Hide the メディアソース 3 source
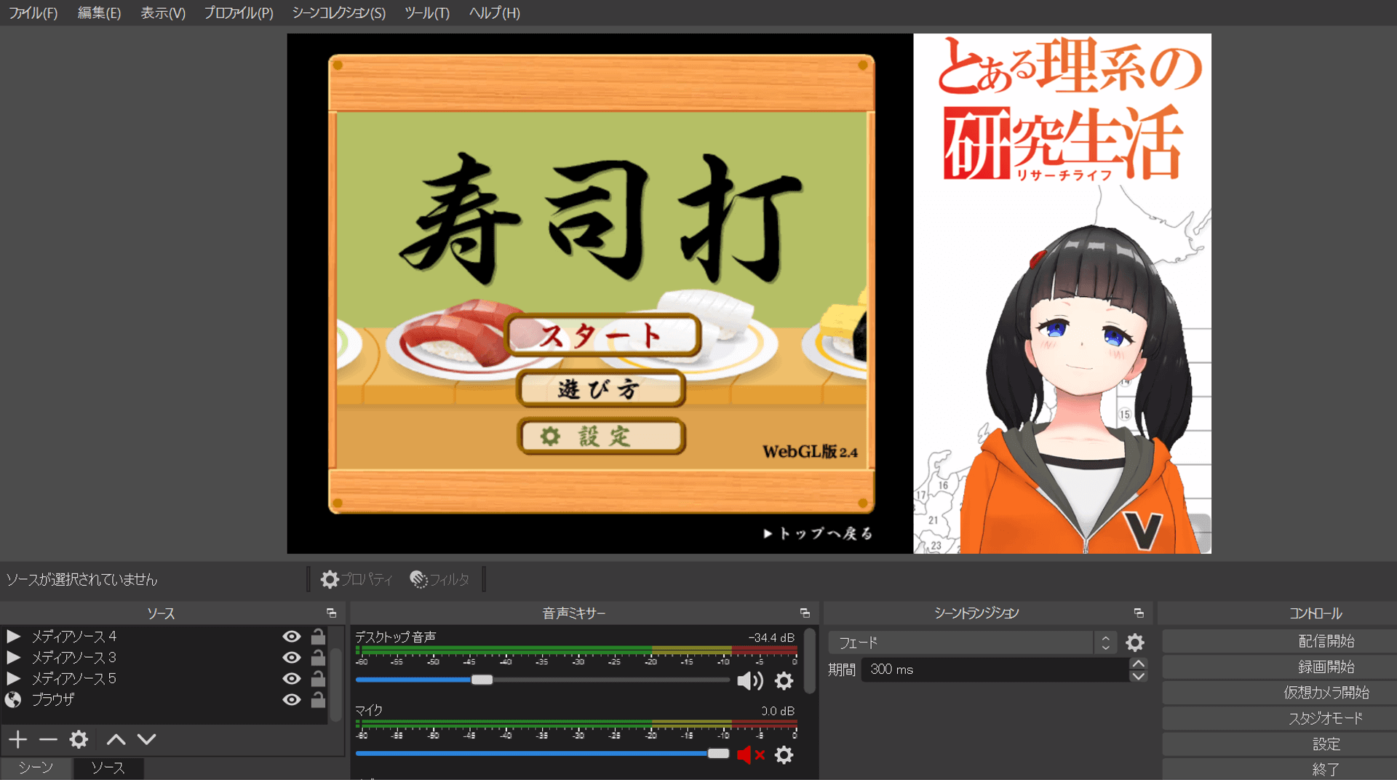This screenshot has height=780, width=1397. tap(292, 658)
